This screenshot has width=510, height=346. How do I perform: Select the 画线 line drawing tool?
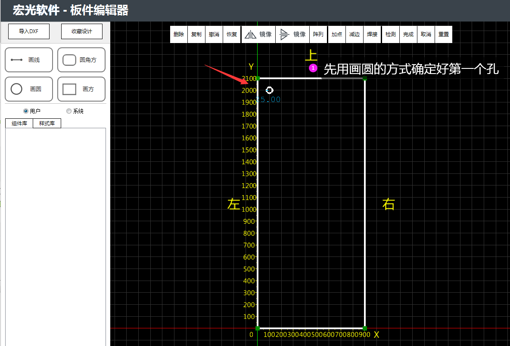28,60
